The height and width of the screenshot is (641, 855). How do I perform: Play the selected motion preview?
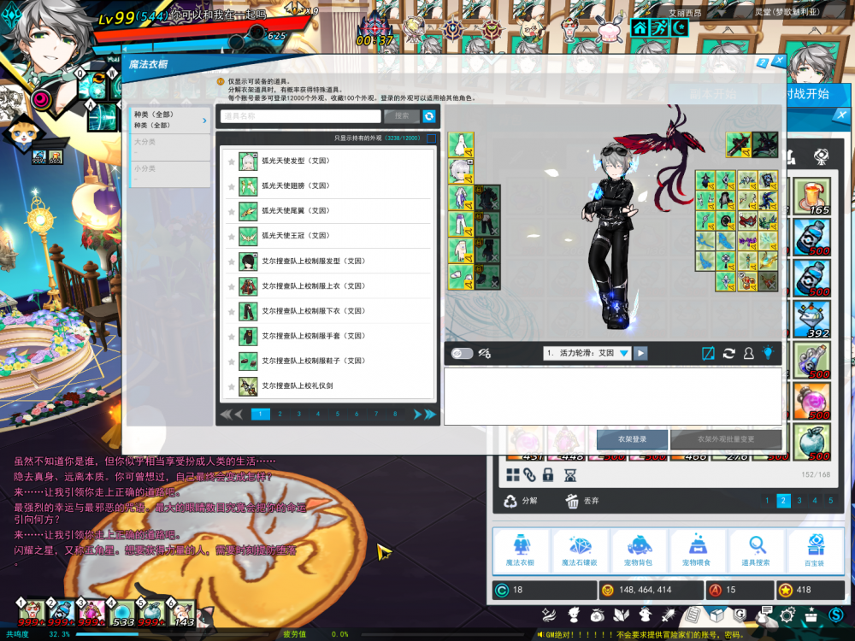point(640,353)
